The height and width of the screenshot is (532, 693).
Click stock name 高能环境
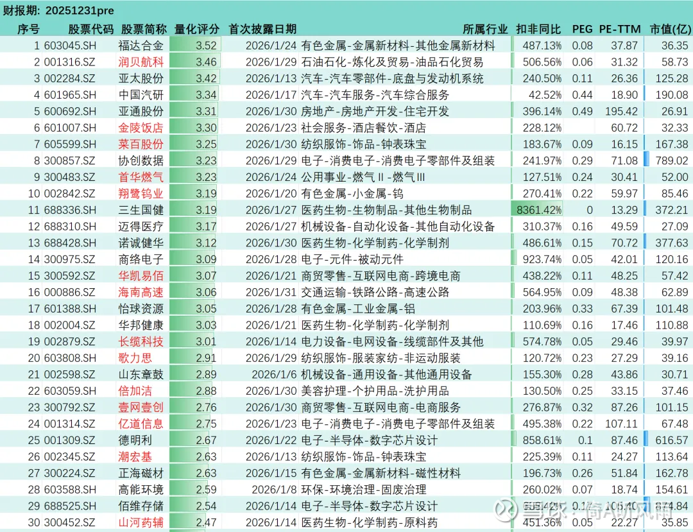point(141,490)
